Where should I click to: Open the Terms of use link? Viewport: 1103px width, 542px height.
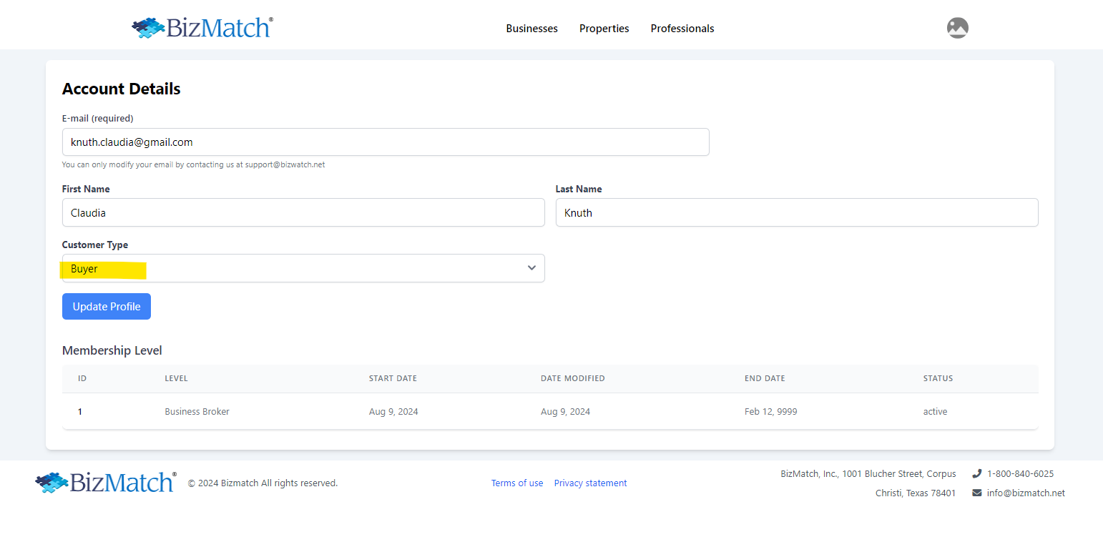point(516,483)
